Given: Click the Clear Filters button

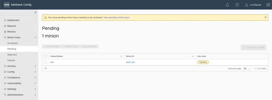Looking at the screenshot, I should point(253,47).
